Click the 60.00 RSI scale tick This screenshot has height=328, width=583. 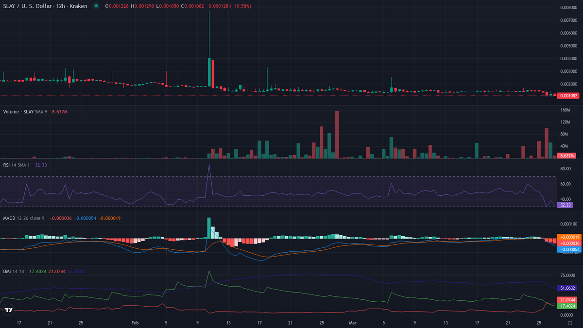coord(565,184)
